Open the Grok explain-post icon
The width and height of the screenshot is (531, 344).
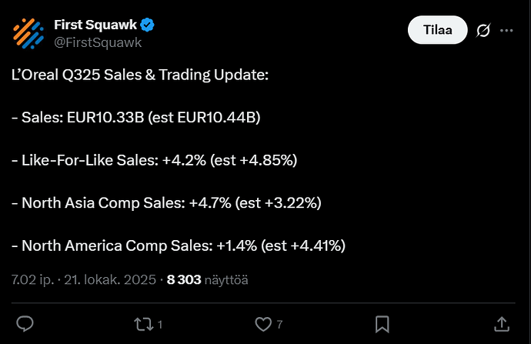[484, 30]
